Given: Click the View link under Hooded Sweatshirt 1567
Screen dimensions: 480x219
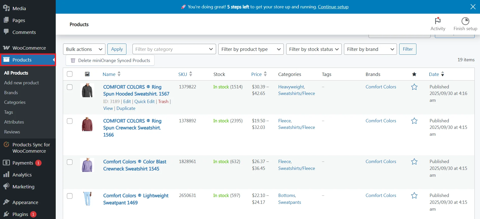Looking at the screenshot, I should (108, 108).
